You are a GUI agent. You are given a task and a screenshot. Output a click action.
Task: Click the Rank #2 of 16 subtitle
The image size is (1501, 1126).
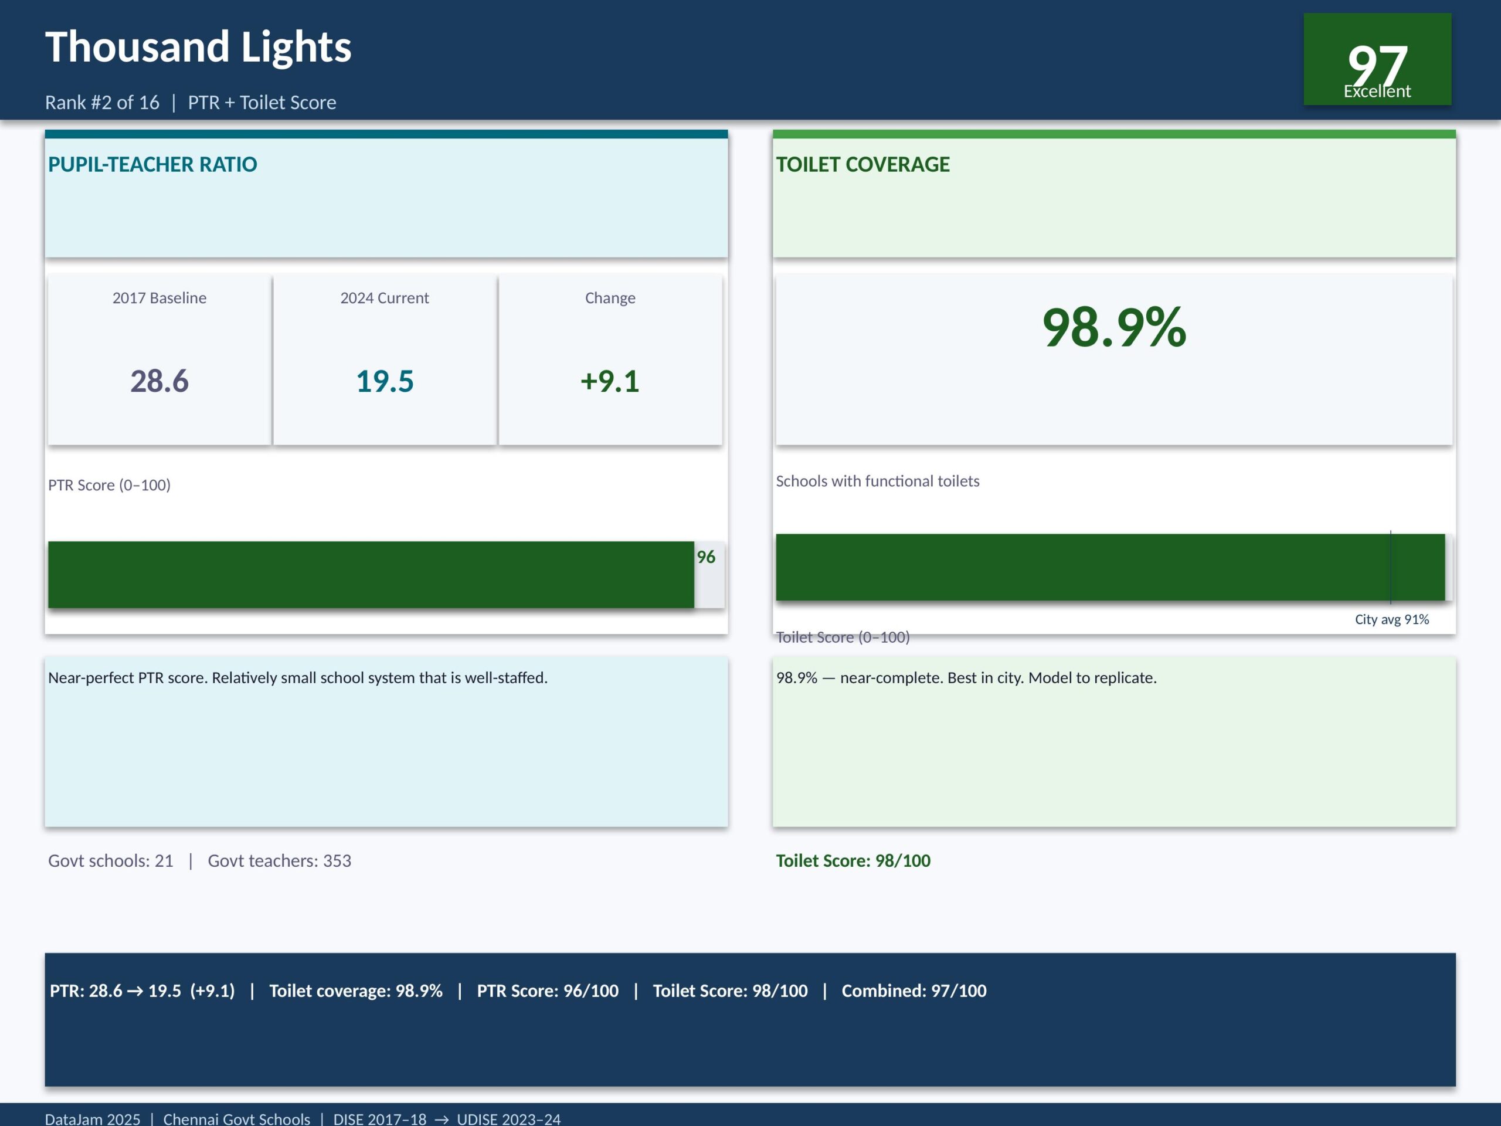[x=102, y=103]
